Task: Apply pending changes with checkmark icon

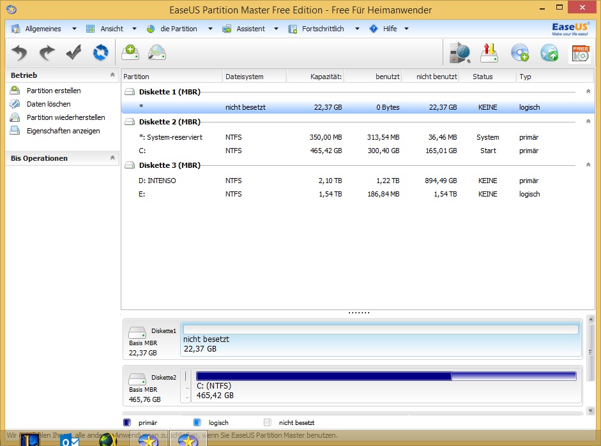Action: tap(73, 52)
